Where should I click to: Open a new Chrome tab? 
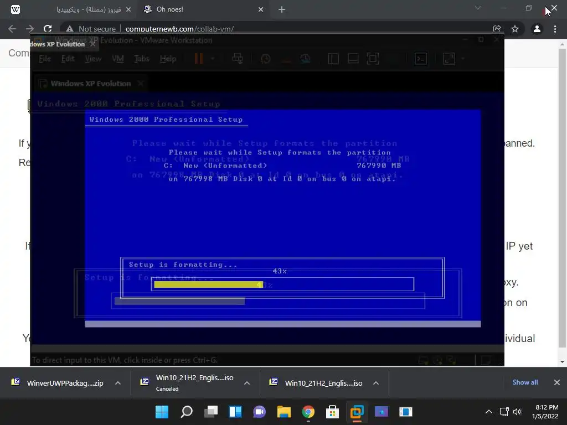[x=282, y=9]
